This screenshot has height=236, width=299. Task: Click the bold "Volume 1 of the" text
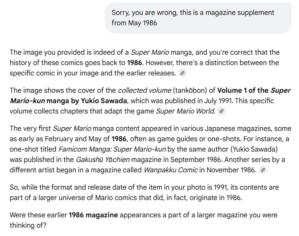click(243, 91)
